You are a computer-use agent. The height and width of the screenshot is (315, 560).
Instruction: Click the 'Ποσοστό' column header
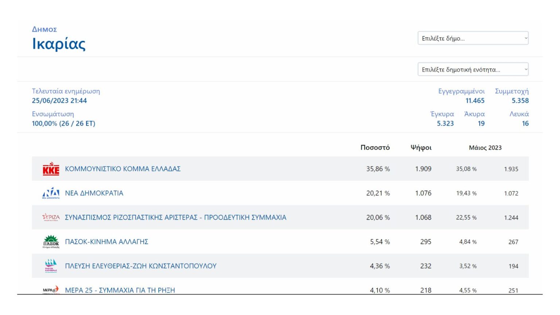375,147
